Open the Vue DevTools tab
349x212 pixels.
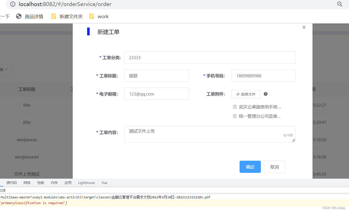(x=104, y=182)
